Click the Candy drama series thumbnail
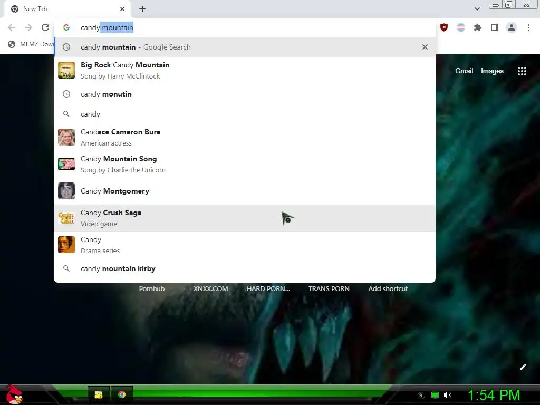This screenshot has height=405, width=540. (x=66, y=245)
